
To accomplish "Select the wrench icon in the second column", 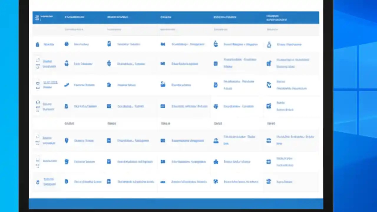I will (66, 85).
